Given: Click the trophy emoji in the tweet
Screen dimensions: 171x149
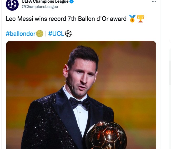Looking at the screenshot, I should pyautogui.click(x=140, y=19).
